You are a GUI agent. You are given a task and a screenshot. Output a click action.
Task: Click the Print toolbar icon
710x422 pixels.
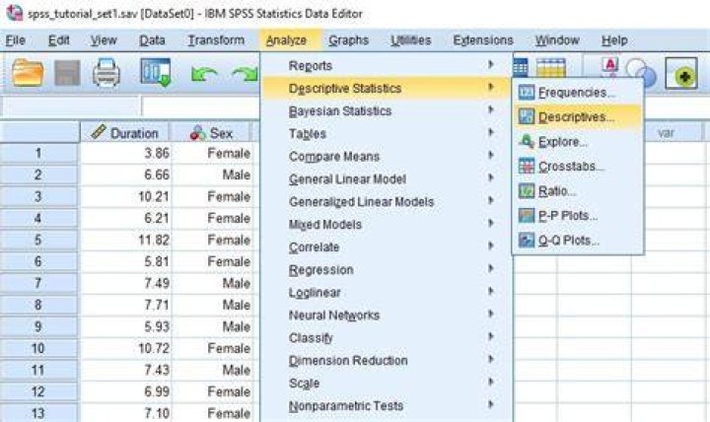click(106, 72)
